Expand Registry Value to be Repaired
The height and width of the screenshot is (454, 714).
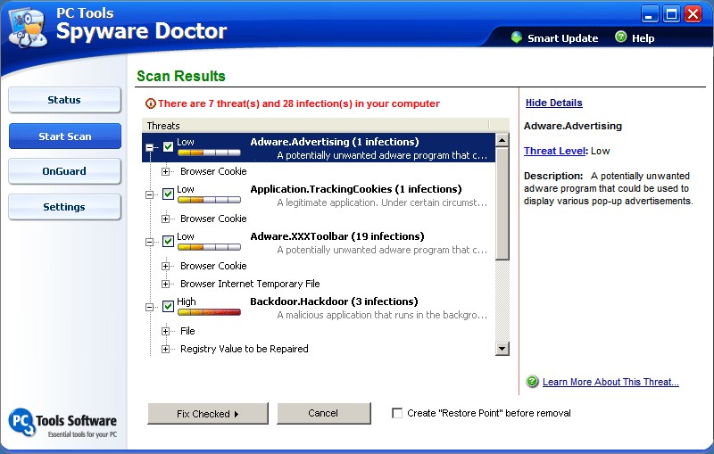pyautogui.click(x=165, y=349)
